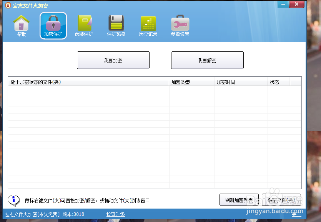Sort by the 加密时间 column header
Viewport: 321px width, 222px height.
point(241,82)
